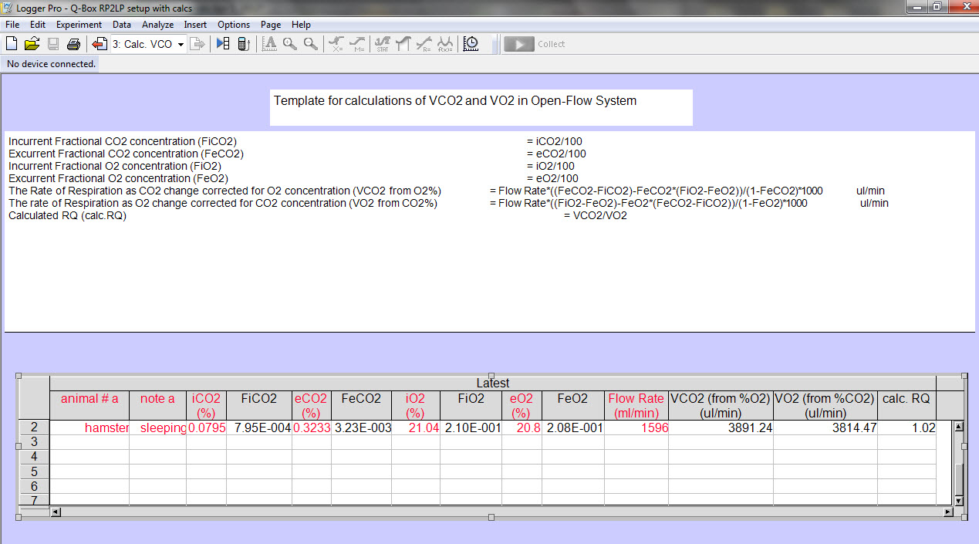The height and width of the screenshot is (544, 979).
Task: Open the Curve Fit tool
Action: [423, 44]
